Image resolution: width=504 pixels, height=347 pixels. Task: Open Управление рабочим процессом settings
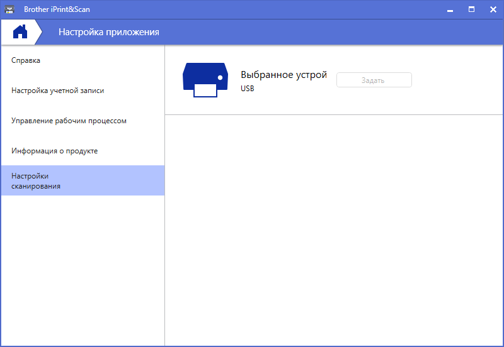(69, 121)
